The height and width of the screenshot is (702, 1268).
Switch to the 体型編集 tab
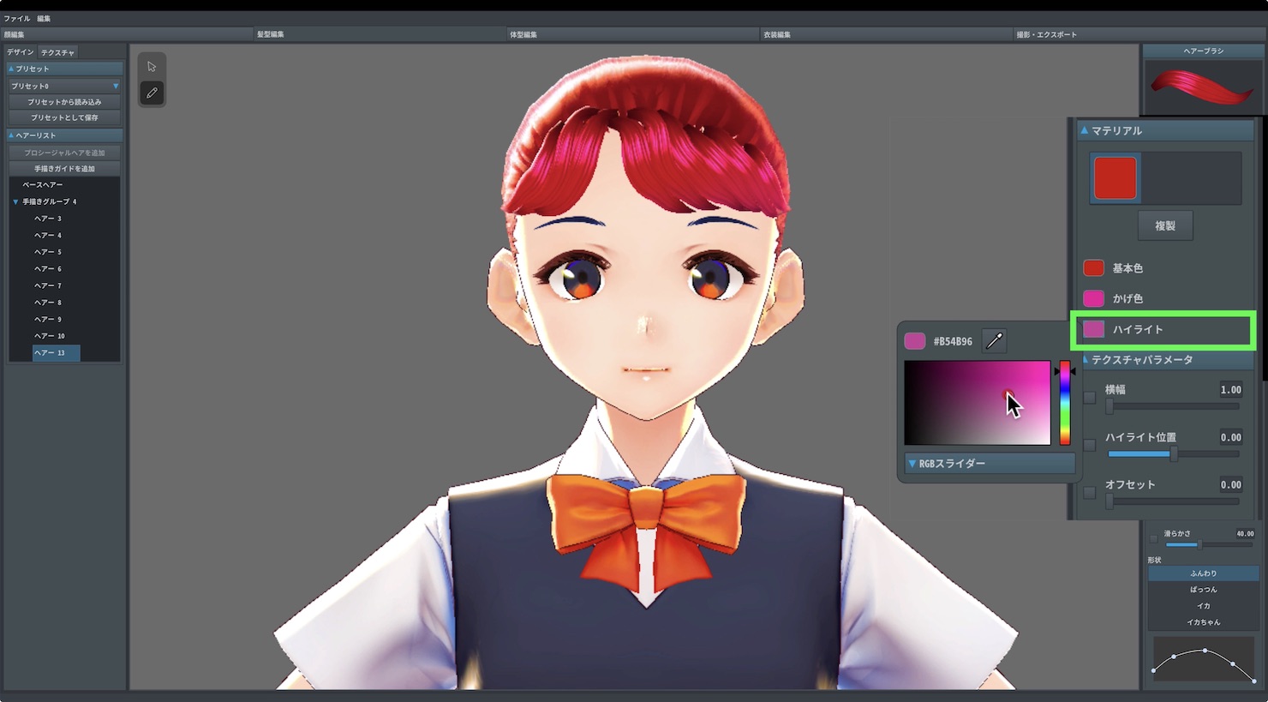633,34
